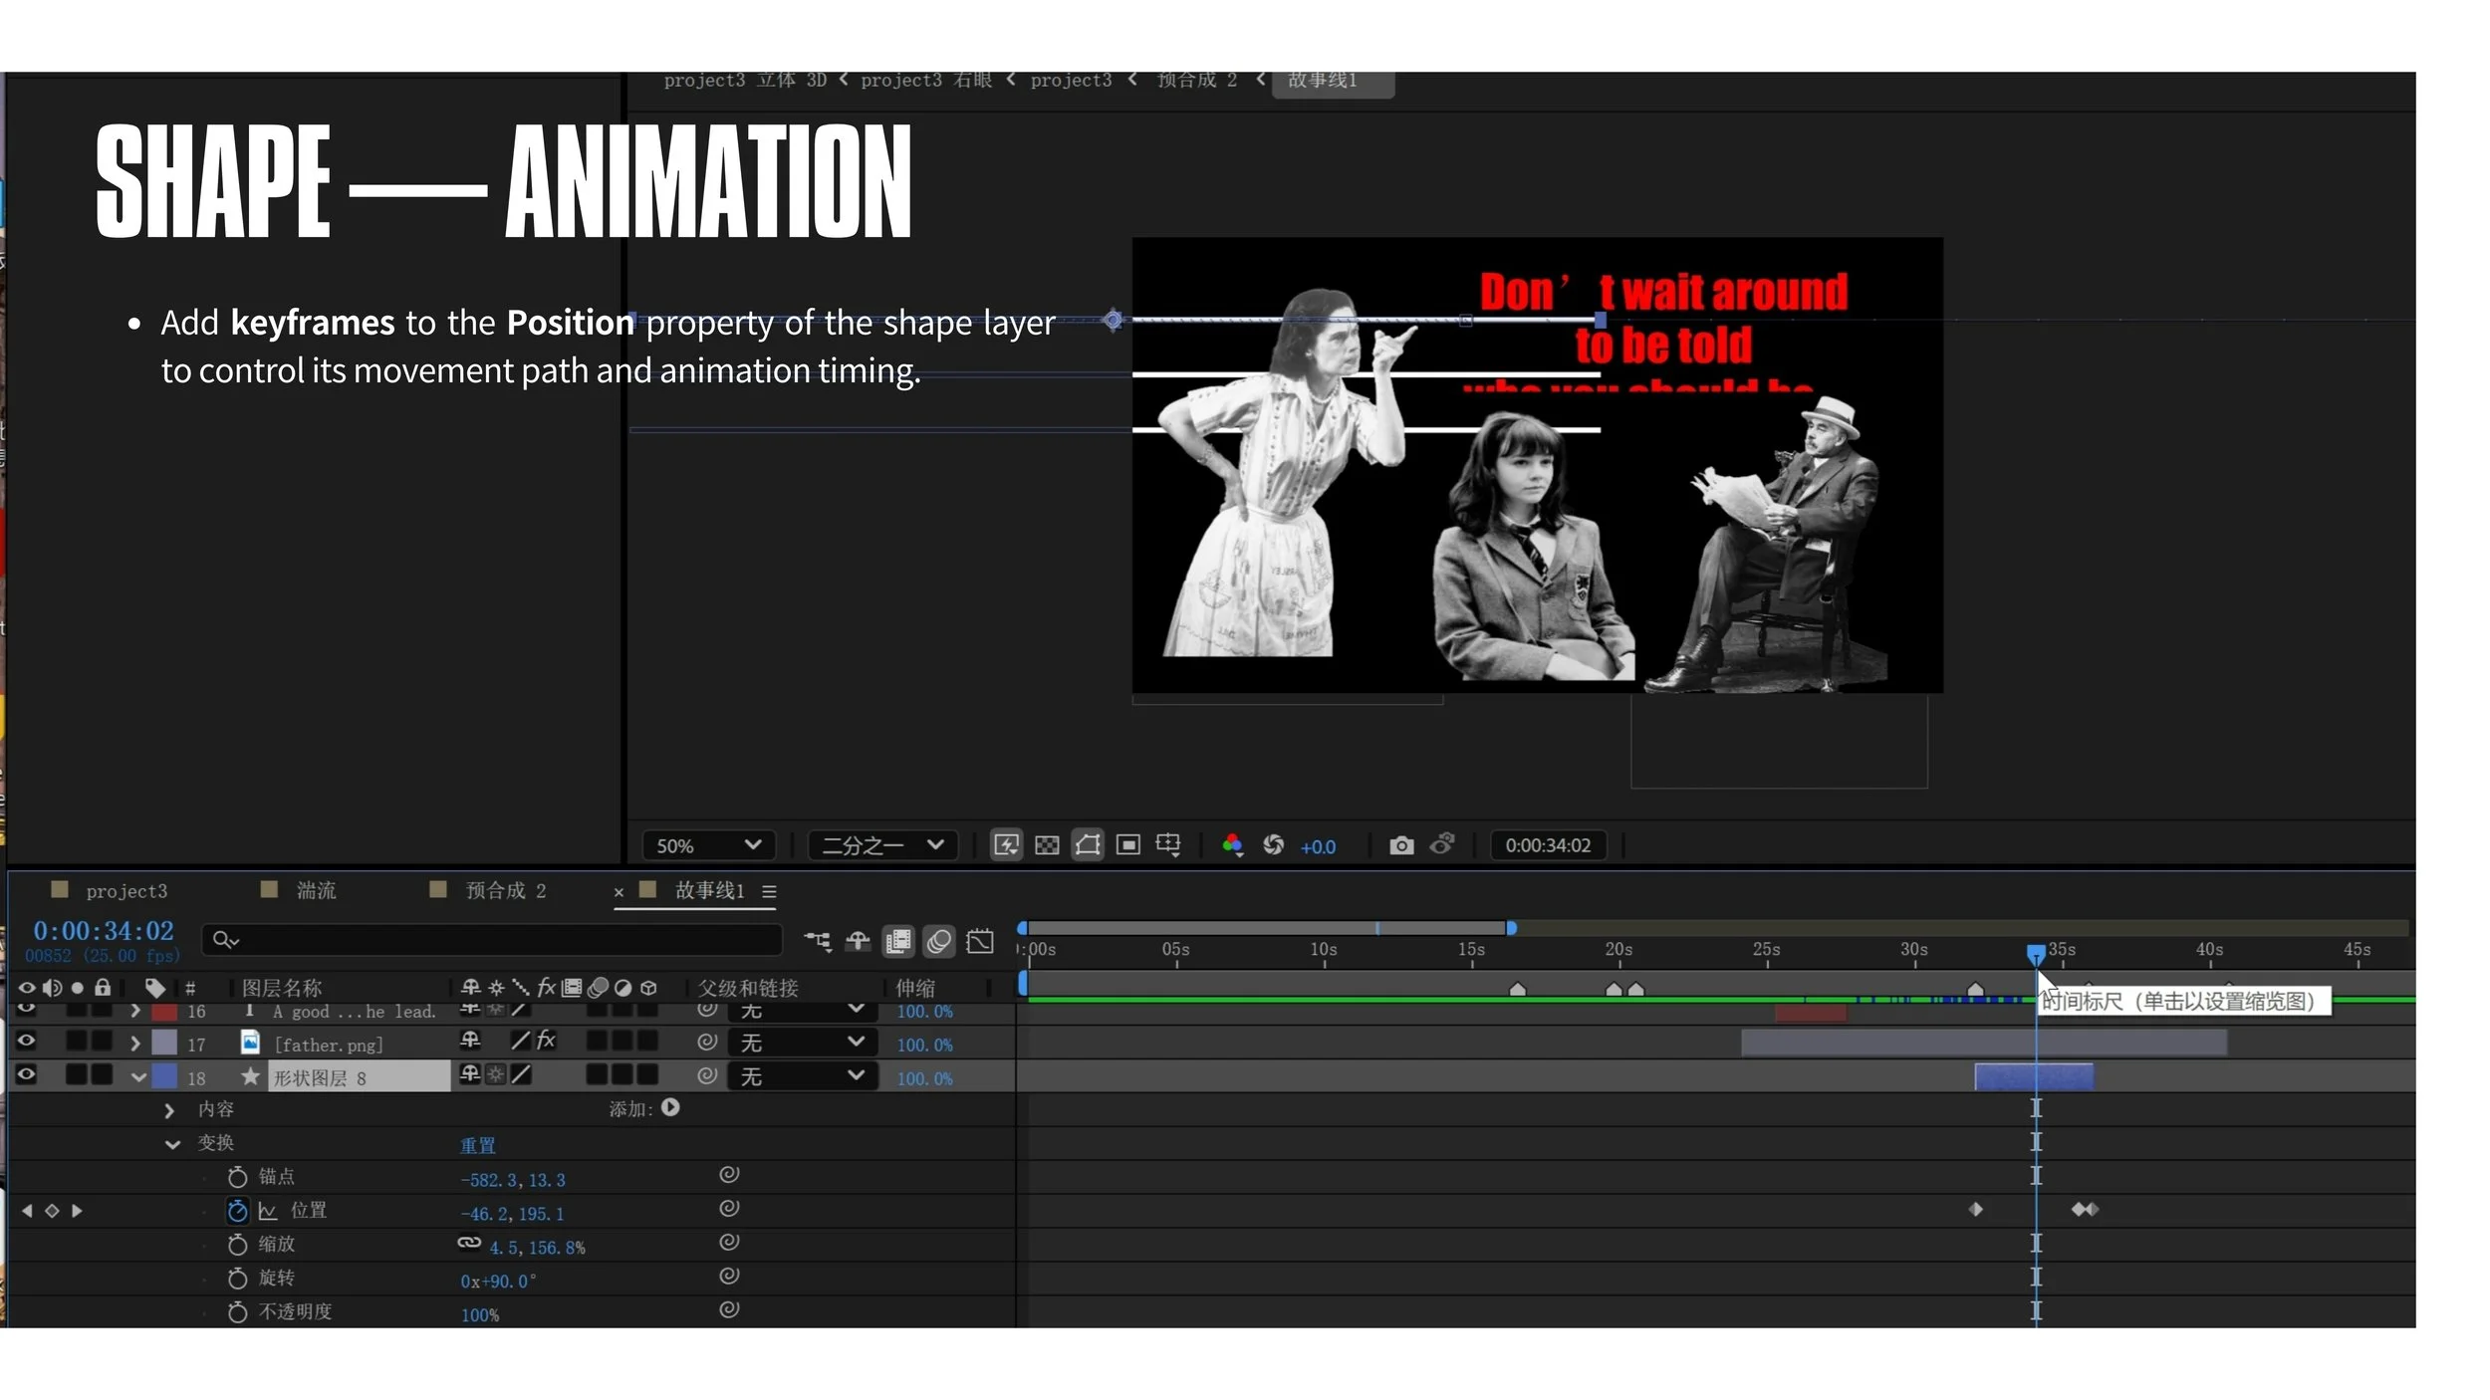The height and width of the screenshot is (1400, 2490).
Task: Click the region of interest icon
Action: (x=1127, y=845)
